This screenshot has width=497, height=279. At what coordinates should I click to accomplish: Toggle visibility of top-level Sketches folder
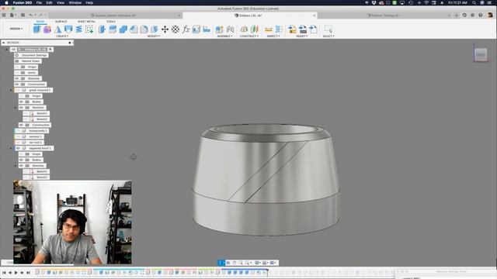click(x=17, y=78)
